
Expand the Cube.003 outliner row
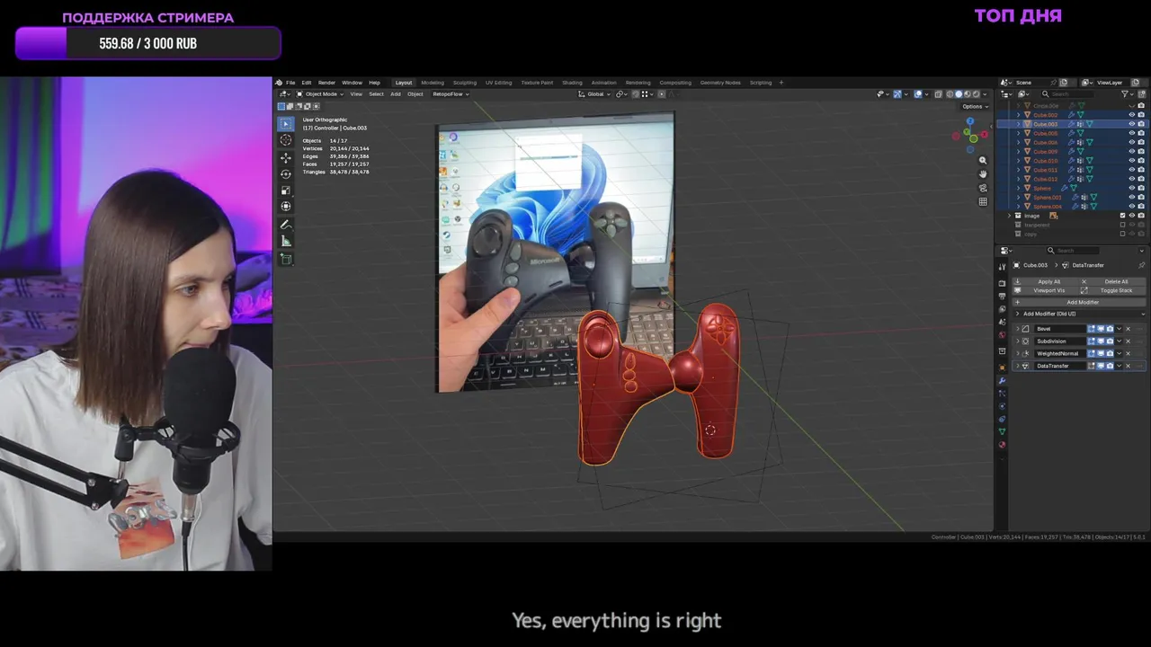coord(1019,124)
